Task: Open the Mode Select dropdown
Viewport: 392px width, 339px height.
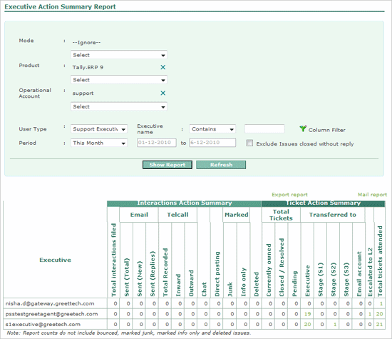Action: pyautogui.click(x=119, y=55)
